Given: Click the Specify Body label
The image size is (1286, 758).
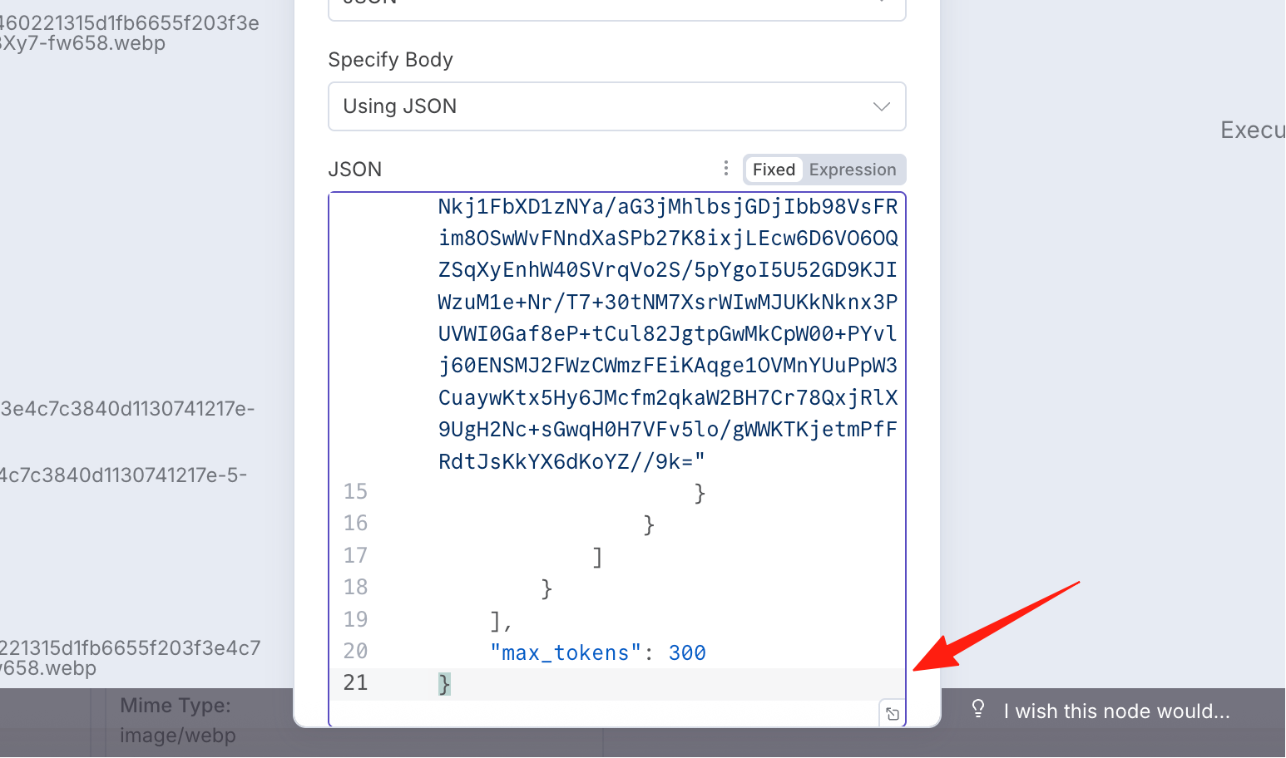Looking at the screenshot, I should click(390, 60).
